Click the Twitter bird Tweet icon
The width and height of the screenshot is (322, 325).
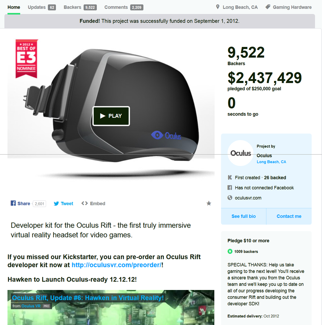[56, 204]
